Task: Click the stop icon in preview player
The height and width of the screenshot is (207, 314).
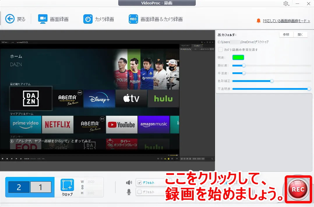Action: point(7,159)
